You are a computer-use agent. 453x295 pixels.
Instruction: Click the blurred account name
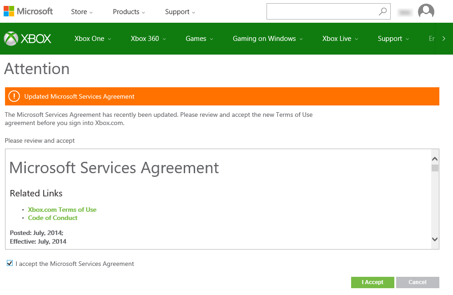point(405,12)
